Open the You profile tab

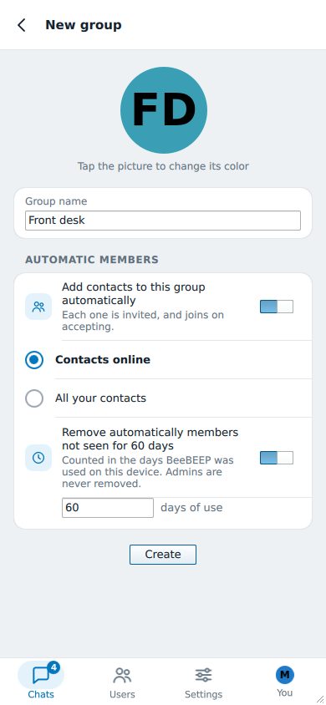(285, 681)
